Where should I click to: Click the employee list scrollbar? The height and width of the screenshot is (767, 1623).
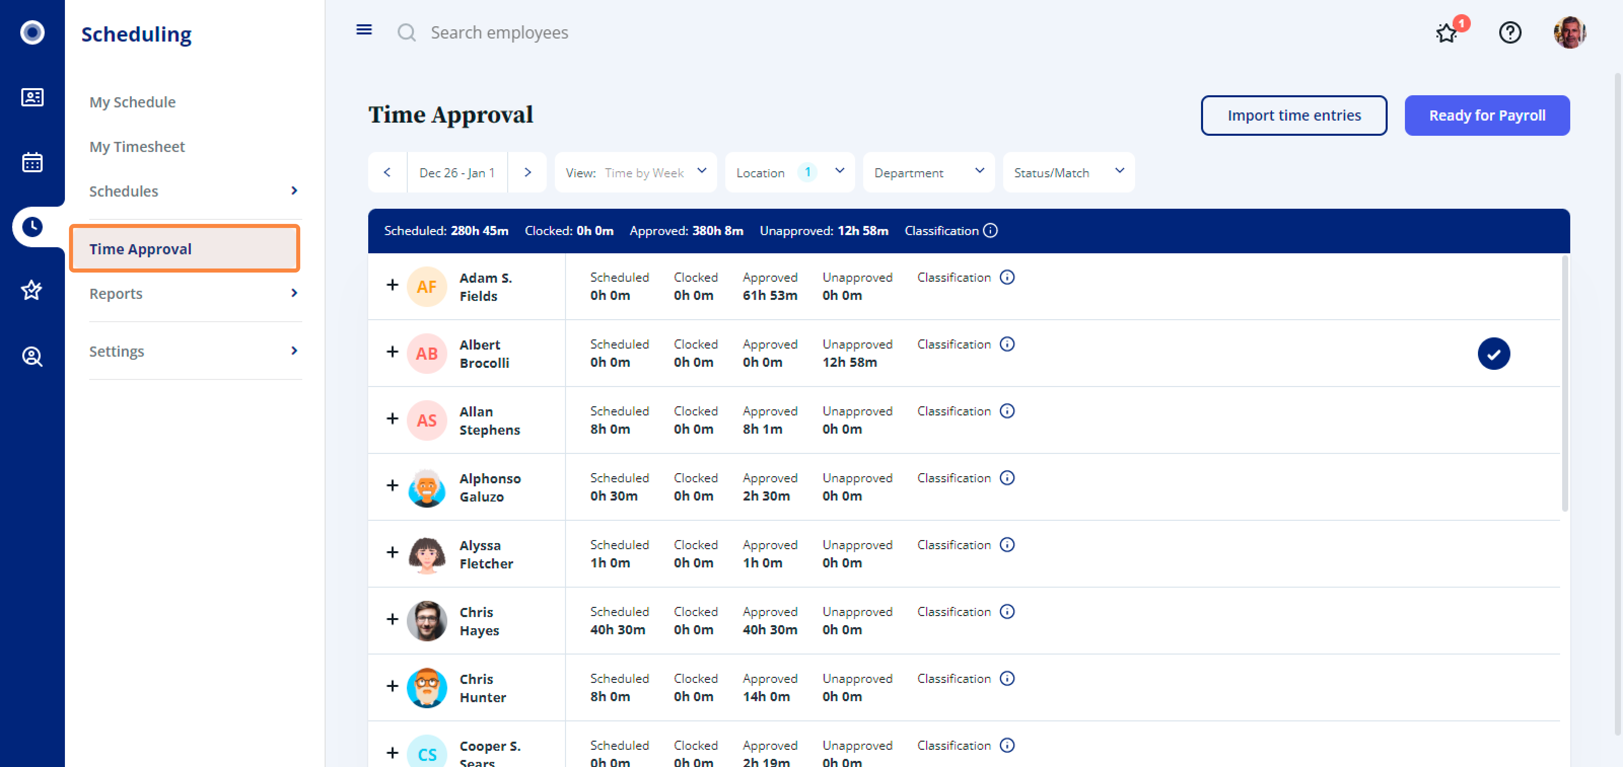tap(1564, 383)
